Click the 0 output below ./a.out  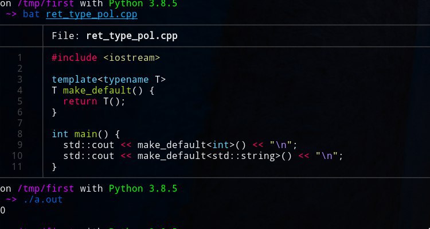tap(2, 210)
